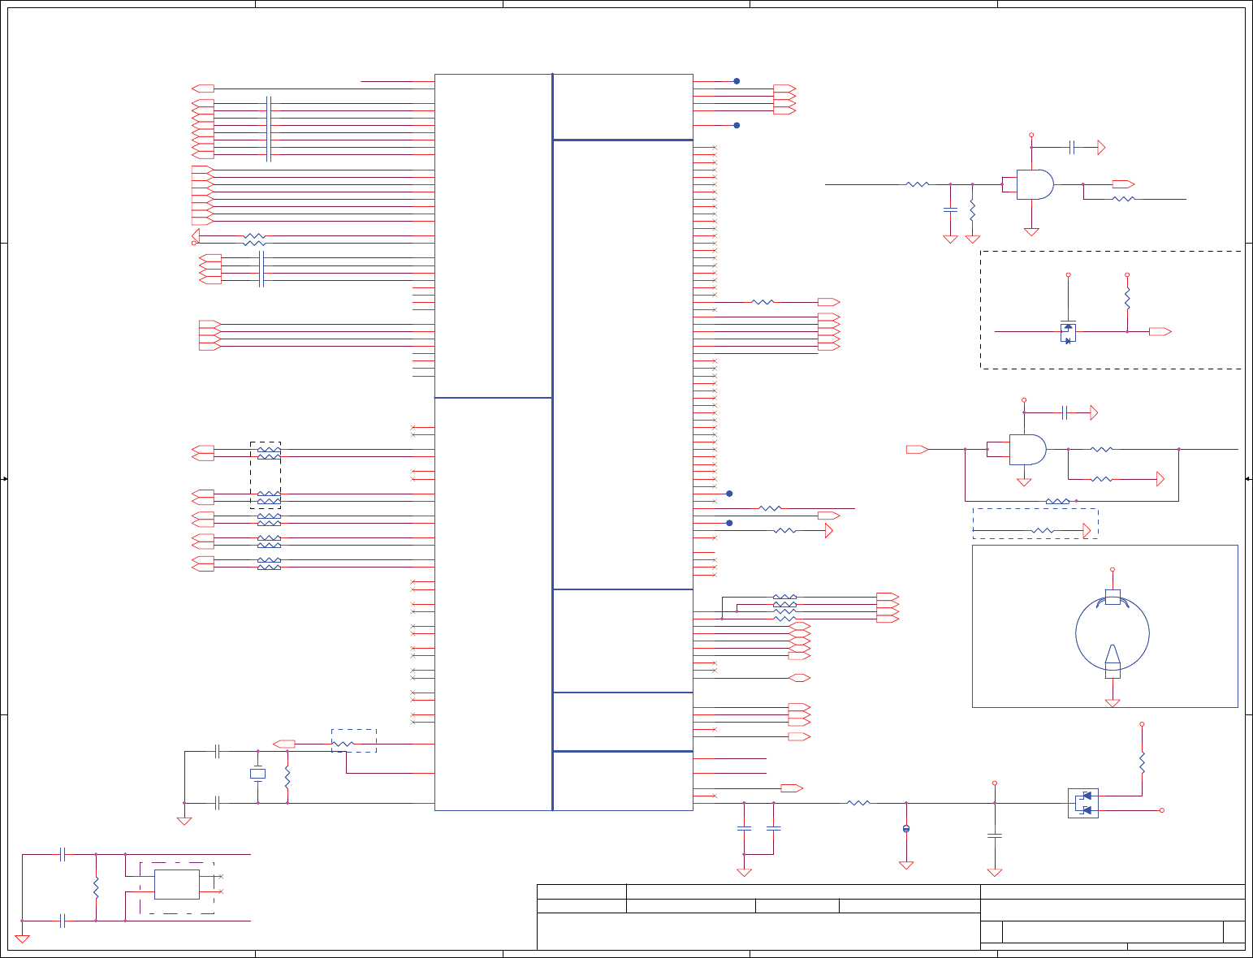
Task: Select the topmost blue test point dot on the IC's right side
Action: pyautogui.click(x=737, y=81)
